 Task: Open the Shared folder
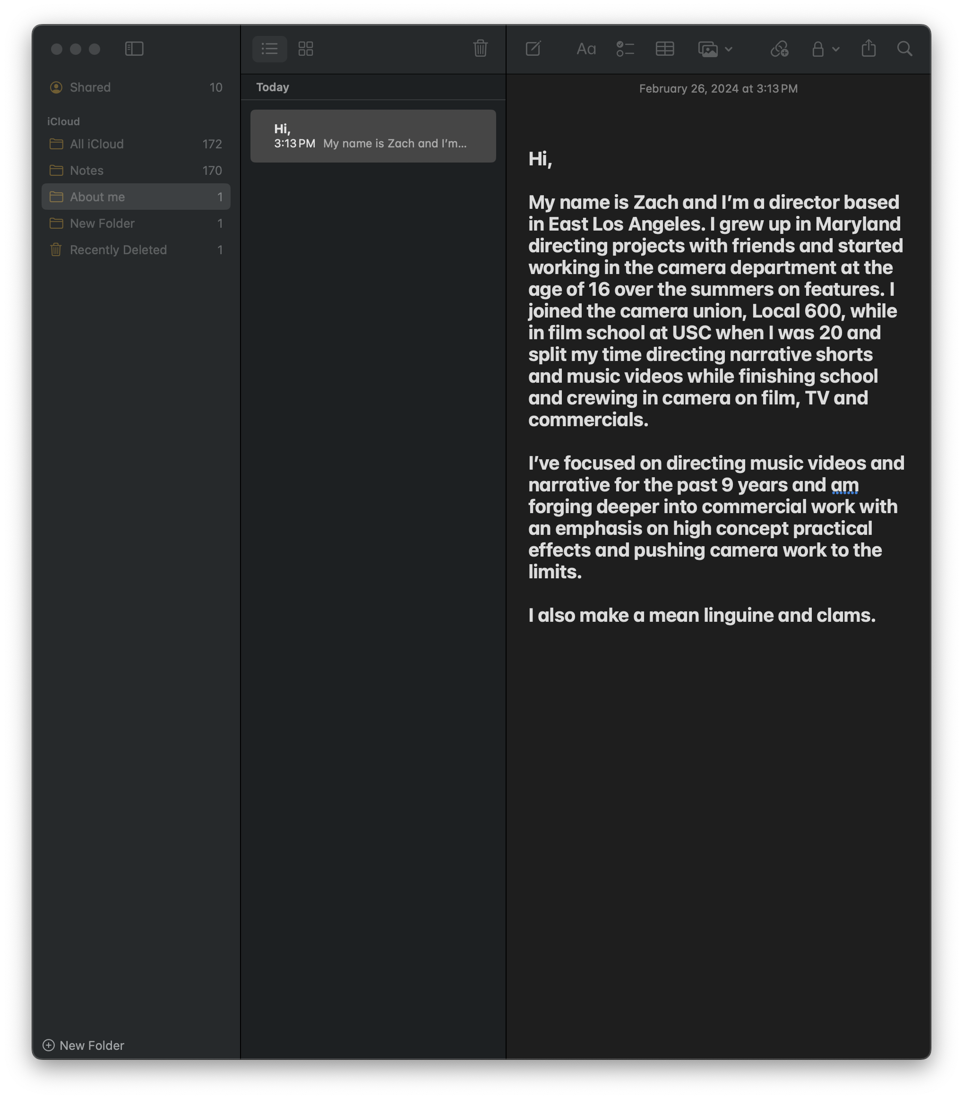90,87
